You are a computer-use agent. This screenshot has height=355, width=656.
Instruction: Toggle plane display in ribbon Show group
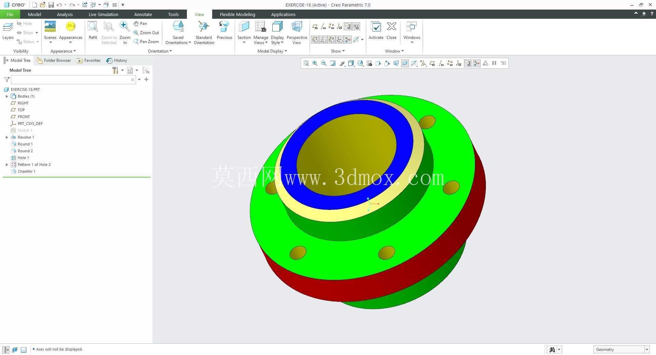point(315,26)
